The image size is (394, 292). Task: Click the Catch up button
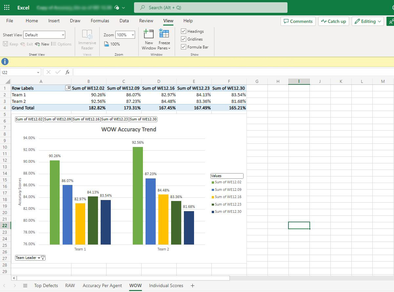pos(333,21)
